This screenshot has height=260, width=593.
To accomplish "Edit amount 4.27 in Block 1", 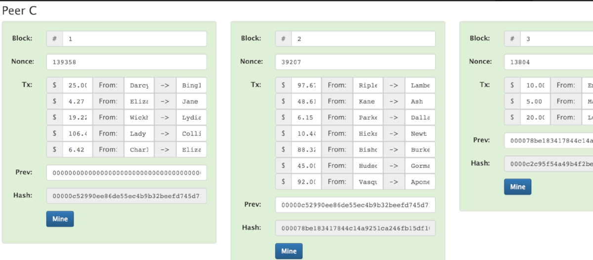I will [78, 101].
